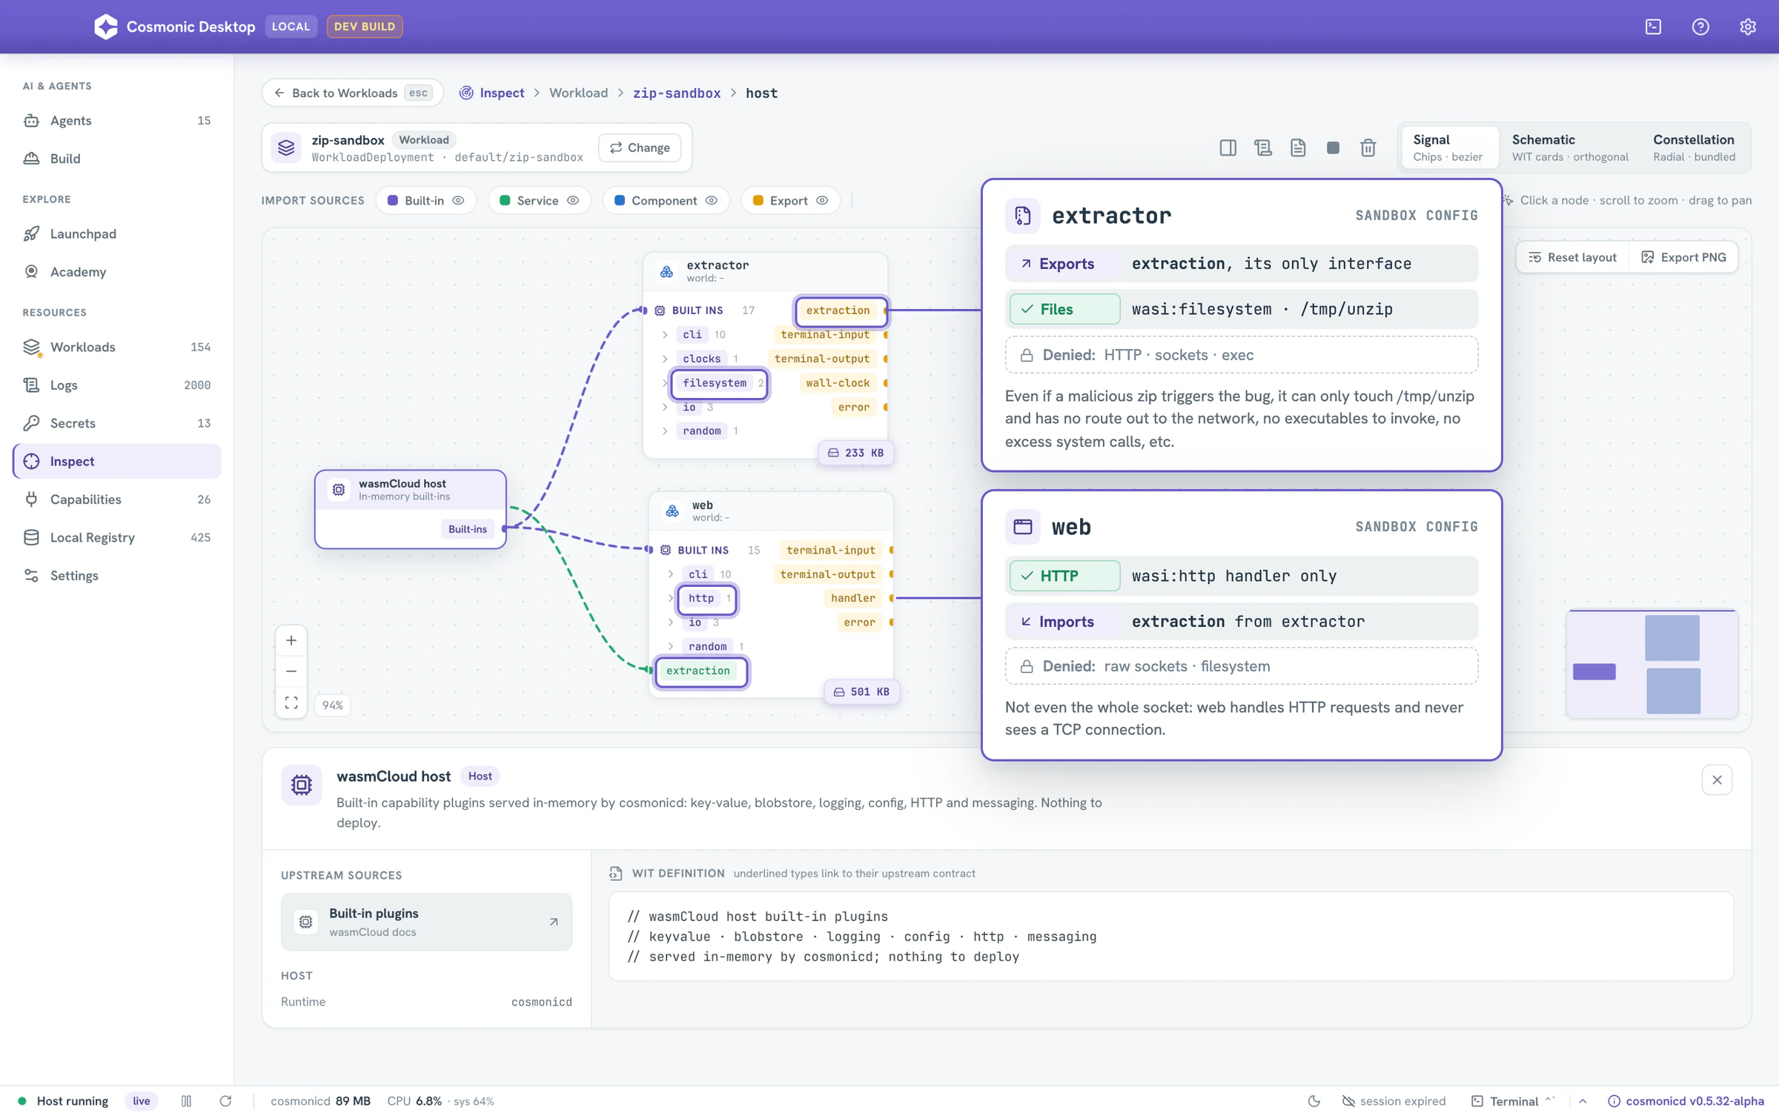Switch to Schematic layout tab
This screenshot has width=1779, height=1116.
(x=1570, y=147)
